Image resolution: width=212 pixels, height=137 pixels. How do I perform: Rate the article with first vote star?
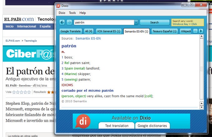(x=14, y=92)
